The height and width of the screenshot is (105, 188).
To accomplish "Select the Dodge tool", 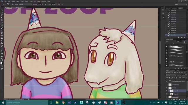I will pos(2,43).
